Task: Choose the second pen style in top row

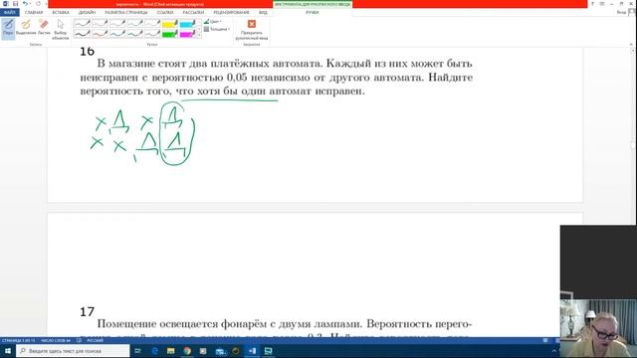Action: click(100, 24)
